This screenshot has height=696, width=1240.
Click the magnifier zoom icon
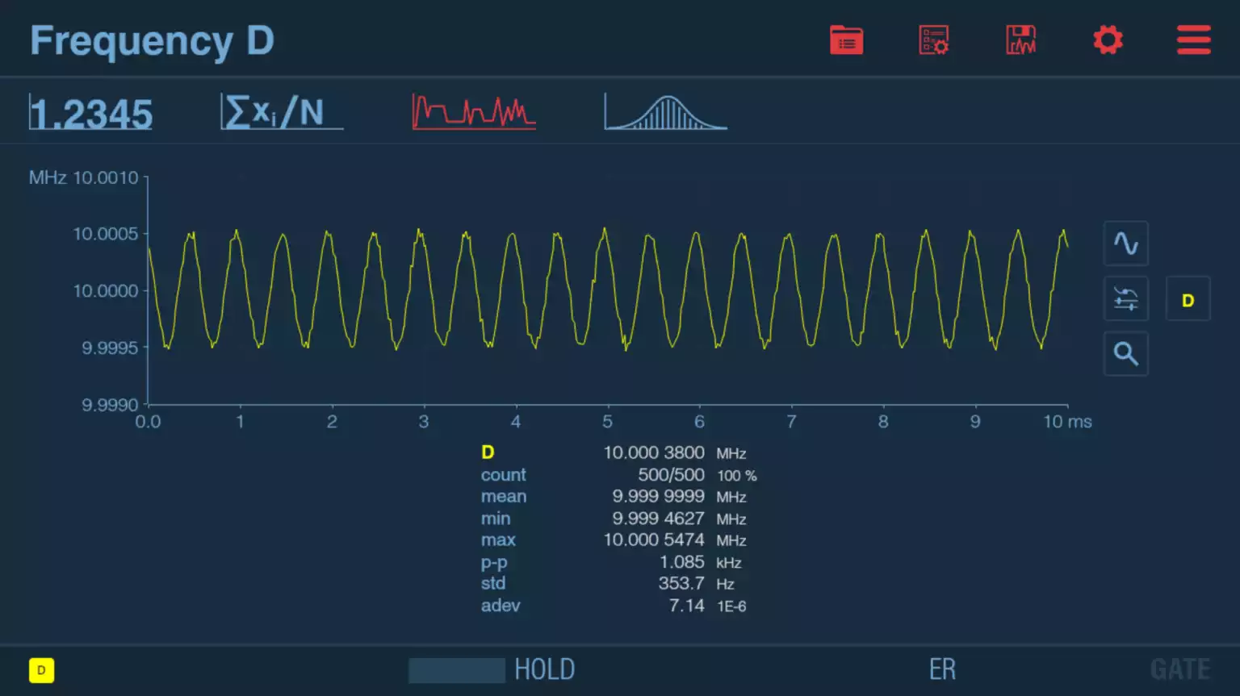pyautogui.click(x=1125, y=354)
